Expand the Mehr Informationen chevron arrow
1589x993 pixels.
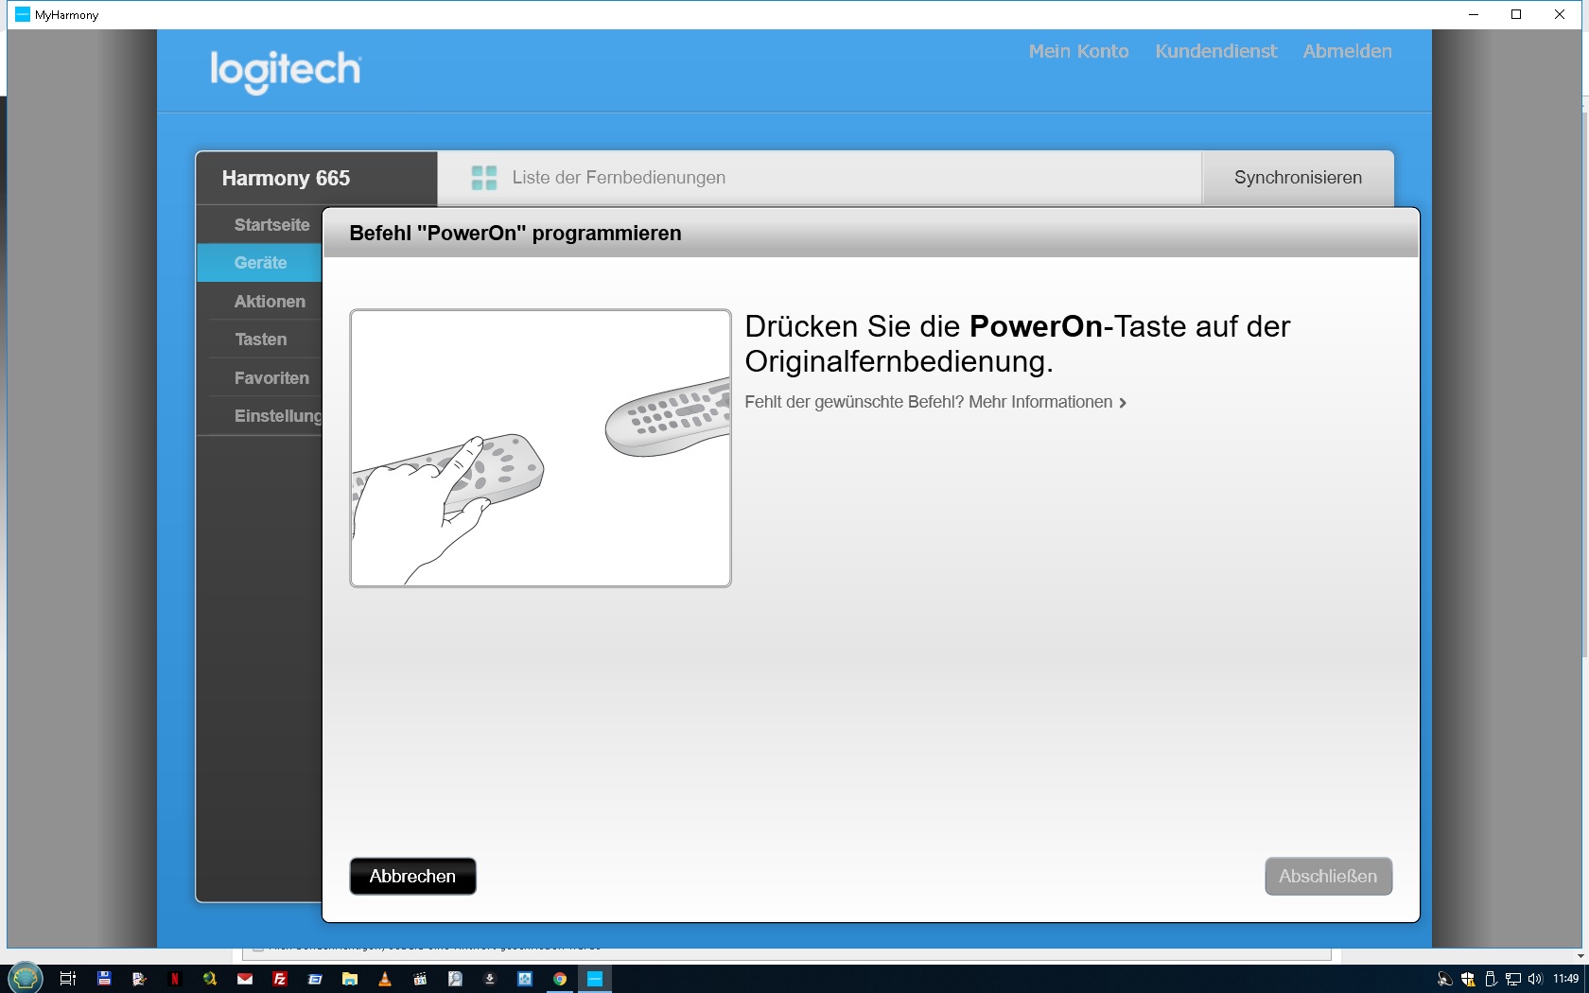[x=1123, y=403]
